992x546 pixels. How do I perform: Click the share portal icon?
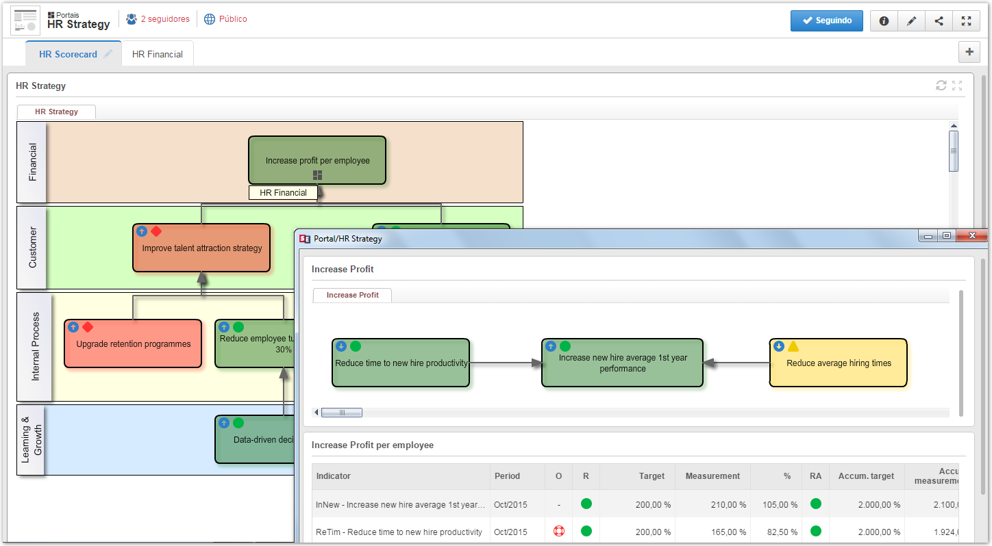point(939,21)
